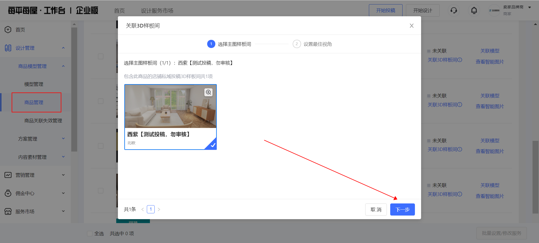Click the 每平每屋 工作台 logo
539x243 pixels.
53,11
